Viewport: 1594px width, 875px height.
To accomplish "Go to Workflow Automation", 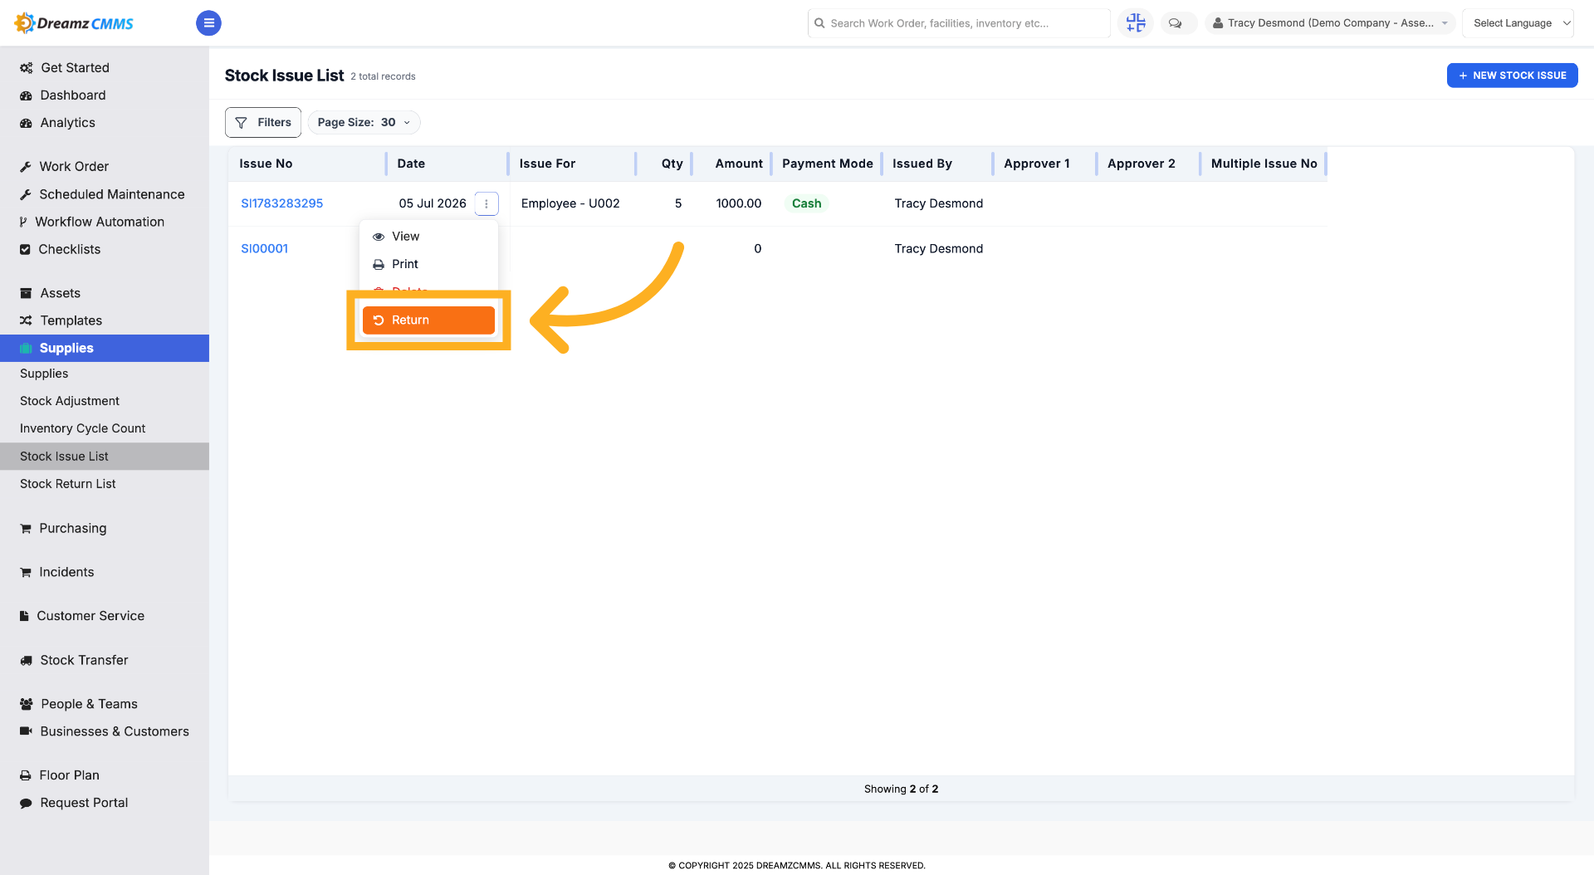I will 100,222.
